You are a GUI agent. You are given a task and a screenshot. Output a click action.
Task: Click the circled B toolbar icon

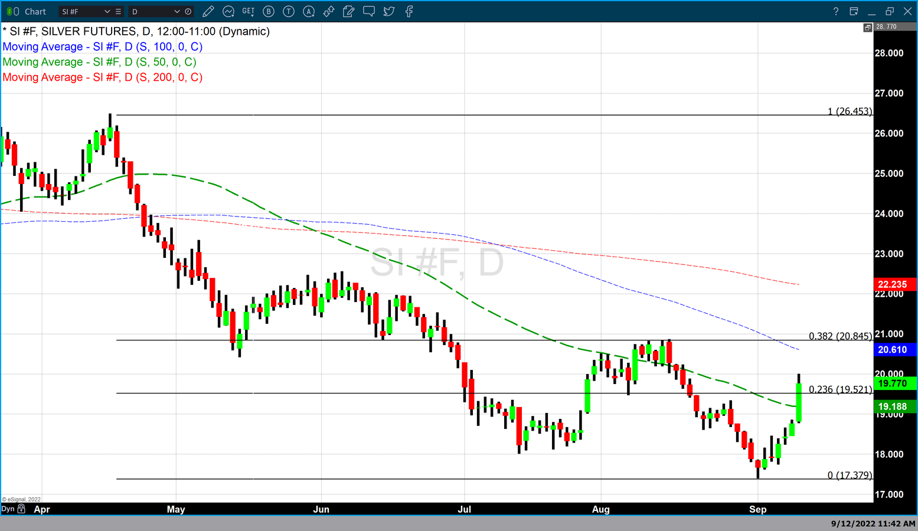[269, 11]
